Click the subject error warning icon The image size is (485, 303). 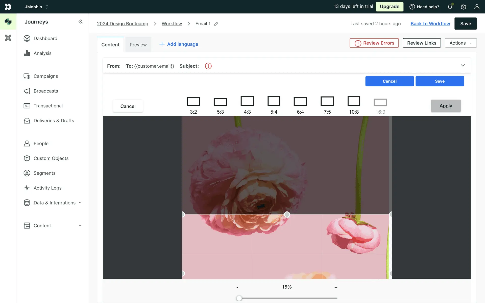(x=208, y=66)
